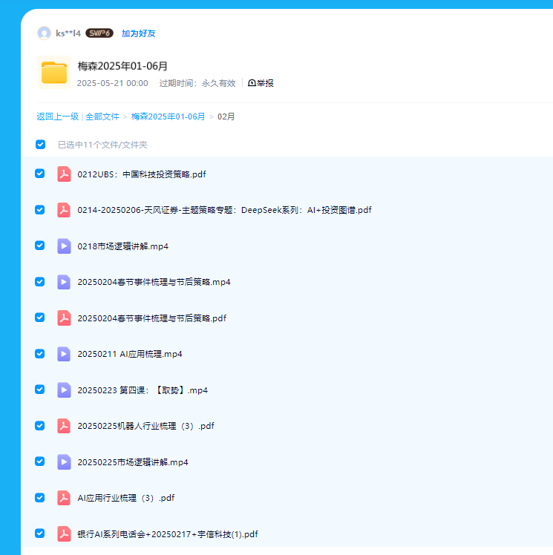
Task: Deselect checkbox for 20250204春节事件梳理与节后策略.mp4
Action: [x=40, y=282]
